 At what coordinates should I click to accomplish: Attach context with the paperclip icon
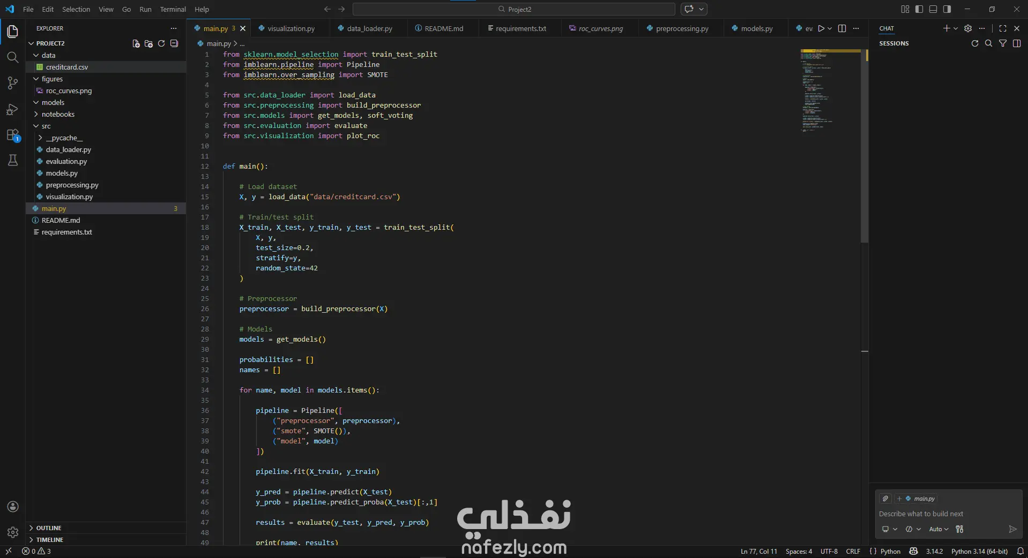click(885, 499)
